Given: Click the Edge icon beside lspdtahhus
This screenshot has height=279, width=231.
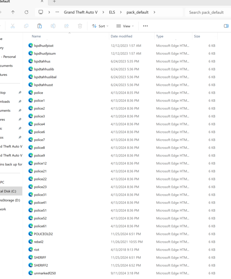Looking at the screenshot, I should pyautogui.click(x=31, y=61).
